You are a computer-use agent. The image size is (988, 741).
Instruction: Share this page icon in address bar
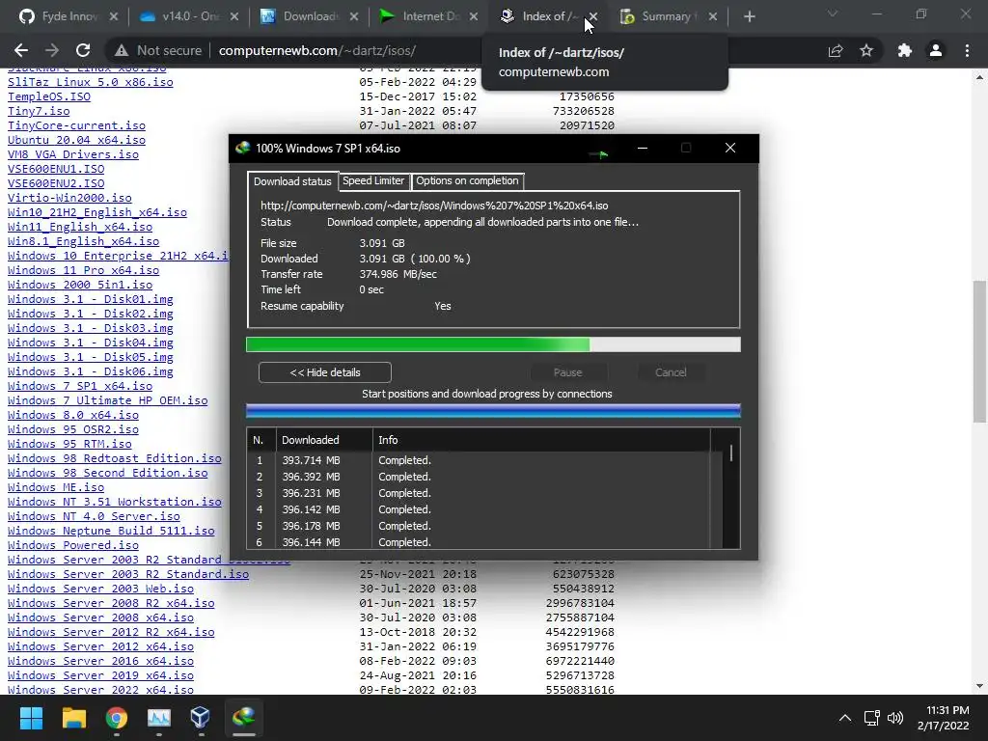point(836,50)
